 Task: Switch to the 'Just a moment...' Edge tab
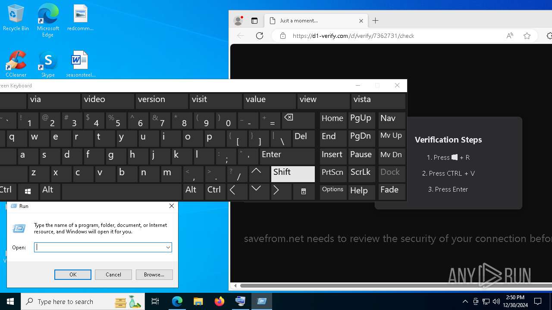(x=317, y=20)
